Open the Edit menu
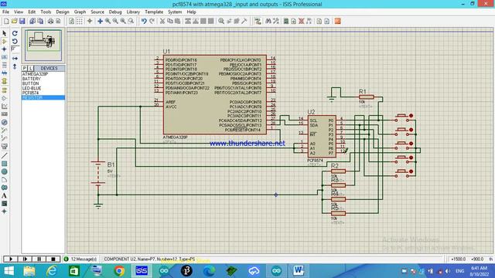The width and height of the screenshot is (495, 278). click(32, 12)
